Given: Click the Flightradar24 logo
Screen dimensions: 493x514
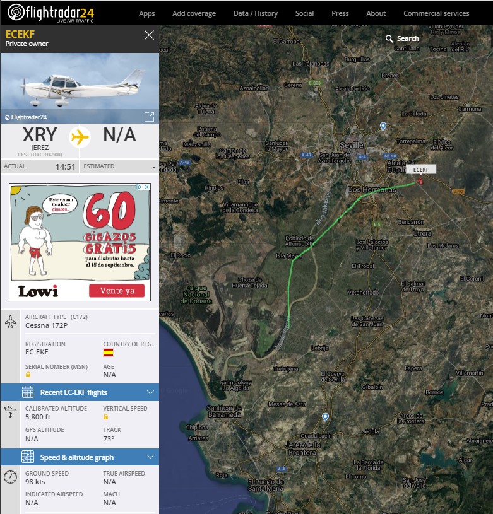Looking at the screenshot, I should tap(50, 13).
